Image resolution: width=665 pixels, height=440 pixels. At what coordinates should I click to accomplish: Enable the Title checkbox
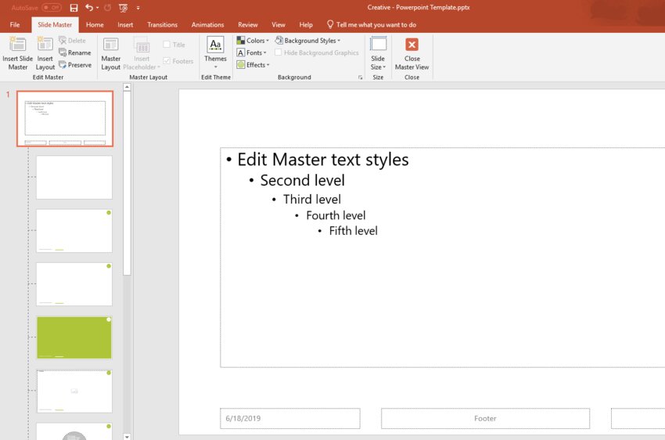(x=167, y=45)
